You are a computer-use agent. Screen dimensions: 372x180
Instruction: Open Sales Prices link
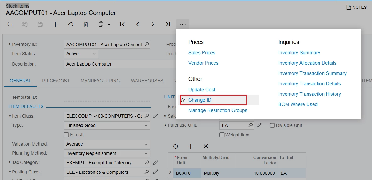coord(202,52)
